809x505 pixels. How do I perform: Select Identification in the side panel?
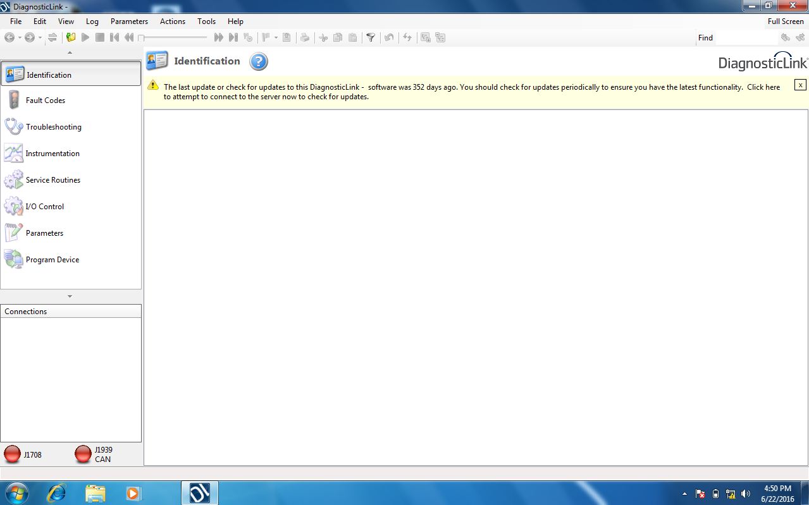(71, 74)
